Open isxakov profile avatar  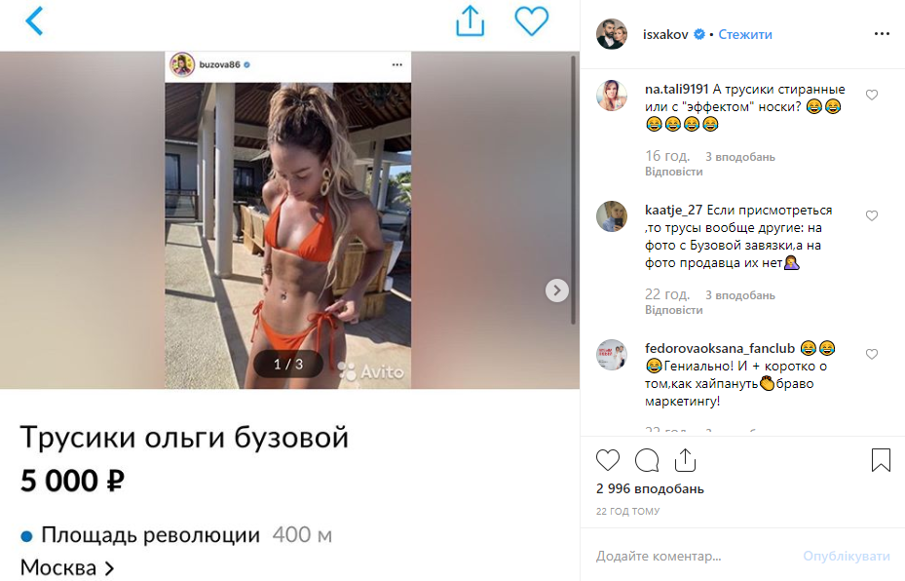(x=612, y=34)
